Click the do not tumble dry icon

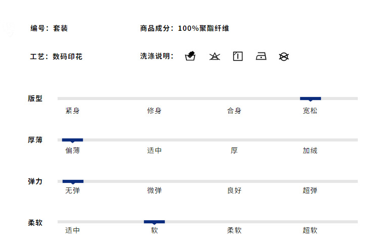pyautogui.click(x=284, y=57)
